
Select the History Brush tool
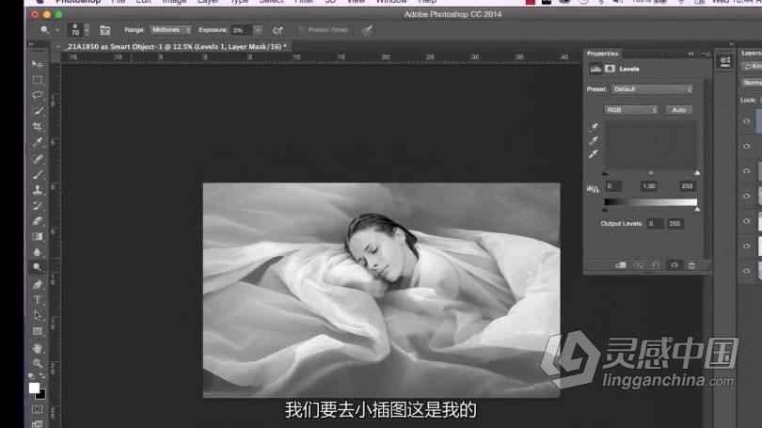[x=38, y=205]
